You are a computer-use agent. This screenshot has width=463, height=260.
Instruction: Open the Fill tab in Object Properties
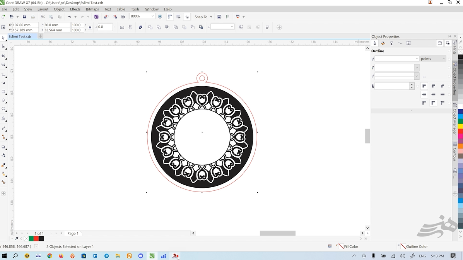(x=383, y=43)
